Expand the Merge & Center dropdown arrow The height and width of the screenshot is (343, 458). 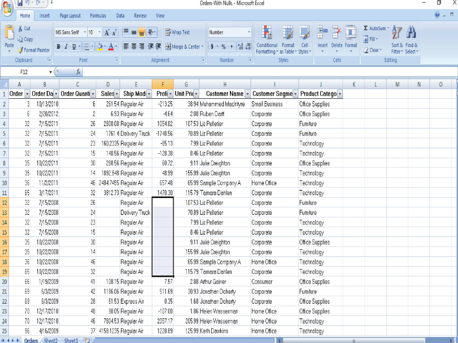[202, 46]
